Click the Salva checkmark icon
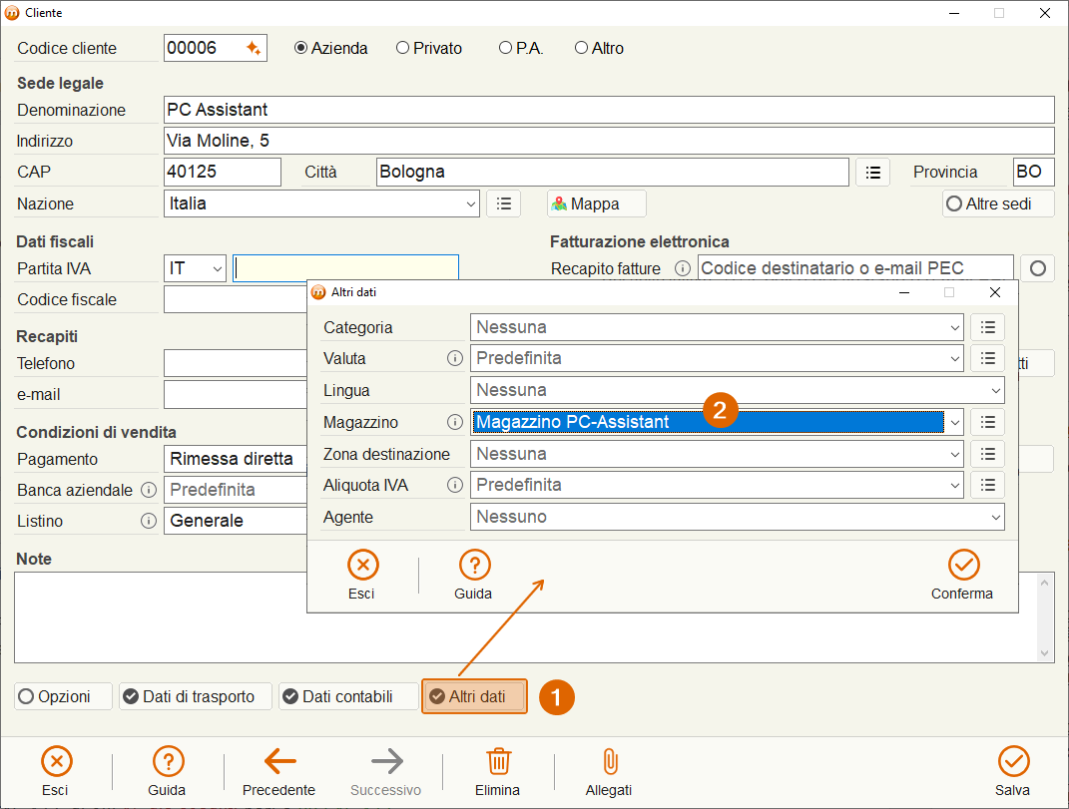Image resolution: width=1069 pixels, height=809 pixels. [x=1014, y=761]
